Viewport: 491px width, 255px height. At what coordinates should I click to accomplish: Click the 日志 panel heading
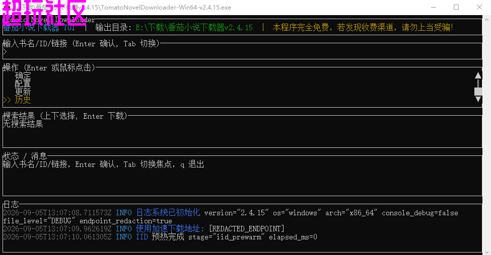tap(11, 204)
